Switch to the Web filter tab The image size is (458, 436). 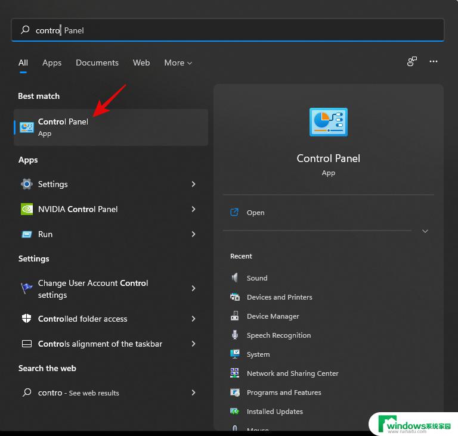point(141,63)
